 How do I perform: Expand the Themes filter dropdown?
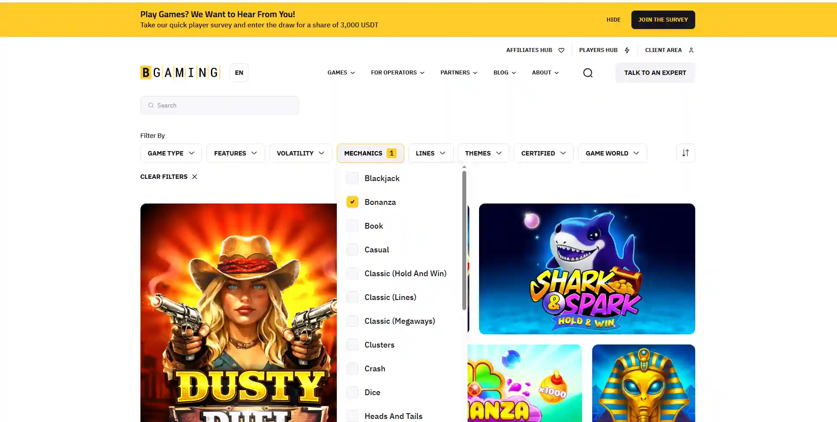(483, 153)
